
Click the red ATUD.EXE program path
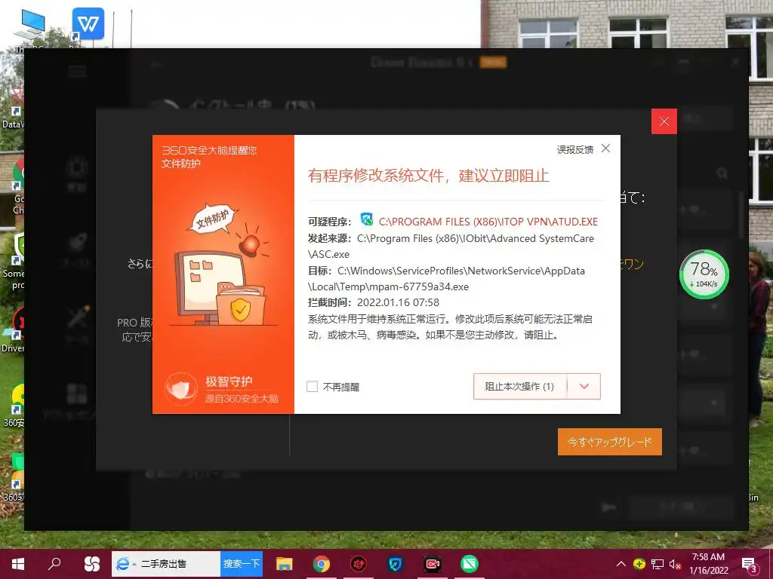click(x=488, y=222)
